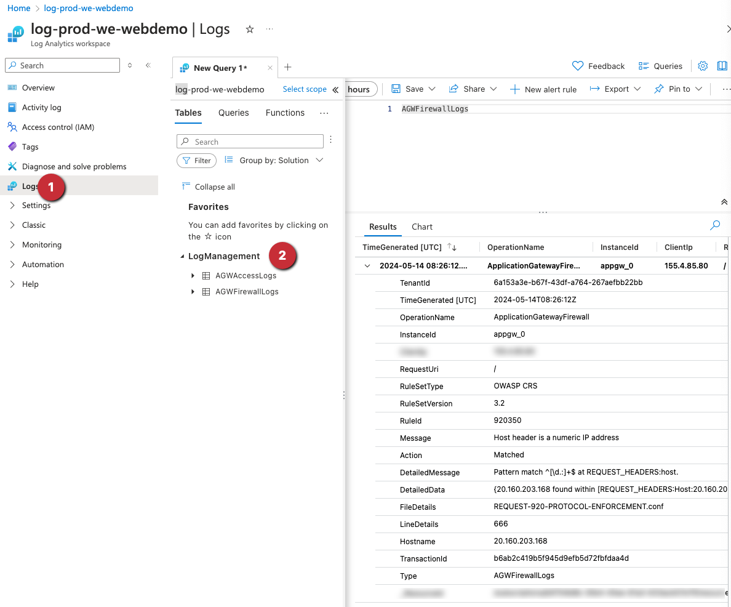Image resolution: width=731 pixels, height=607 pixels.
Task: Open more toolbar commands ellipsis
Action: [726, 89]
